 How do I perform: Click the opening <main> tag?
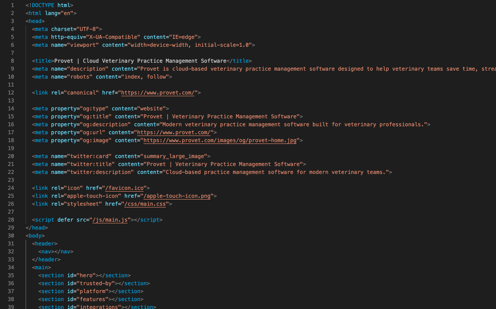pos(41,268)
